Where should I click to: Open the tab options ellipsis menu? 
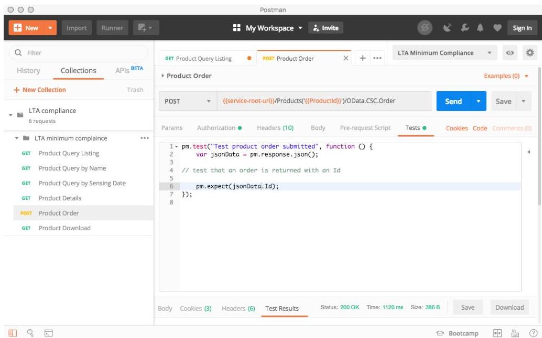pyautogui.click(x=377, y=58)
